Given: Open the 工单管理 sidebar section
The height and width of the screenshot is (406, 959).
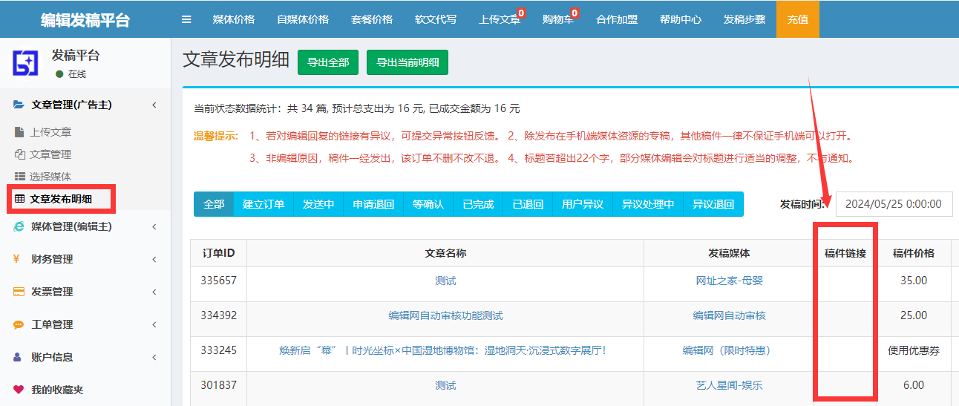Looking at the screenshot, I should pos(52,324).
